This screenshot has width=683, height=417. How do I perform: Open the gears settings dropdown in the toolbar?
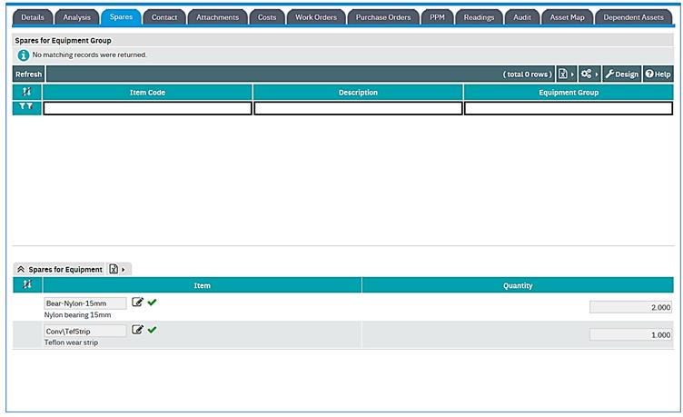(589, 74)
